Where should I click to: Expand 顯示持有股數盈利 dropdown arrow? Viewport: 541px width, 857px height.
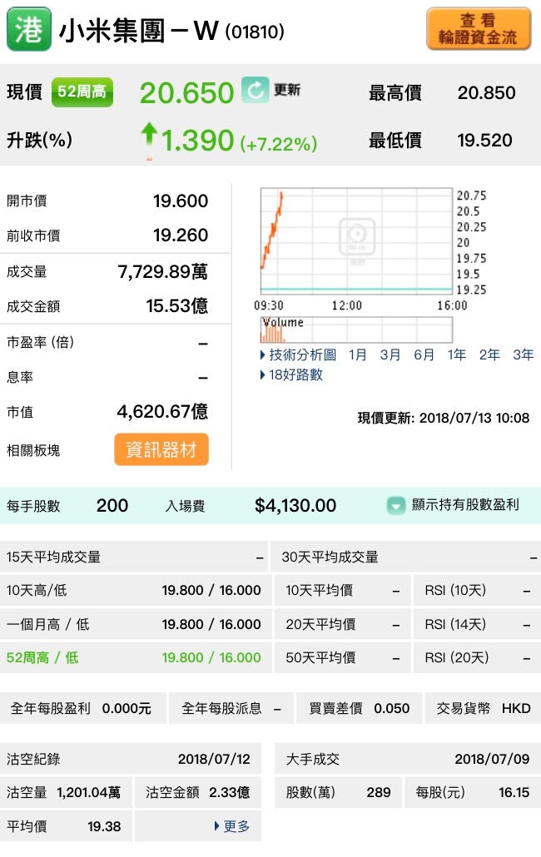click(395, 506)
